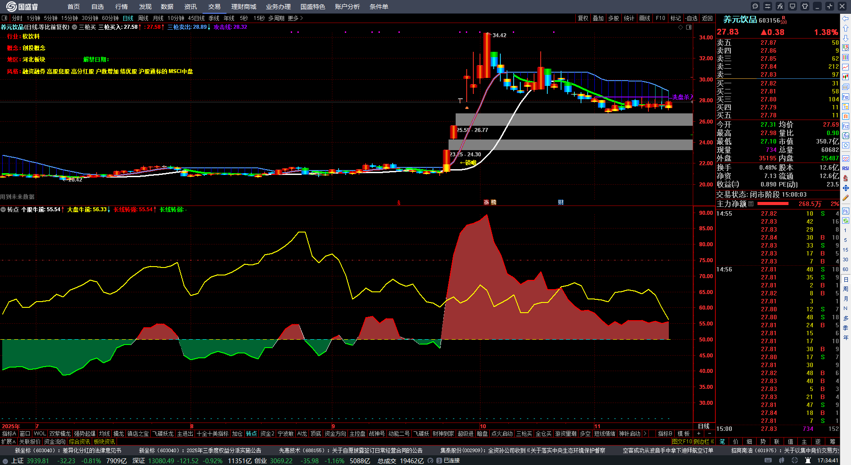Click the 上证 index in status bar
The image size is (851, 465).
click(18, 461)
